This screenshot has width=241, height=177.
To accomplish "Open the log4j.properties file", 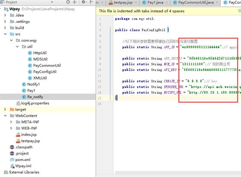I will (x=35, y=103).
